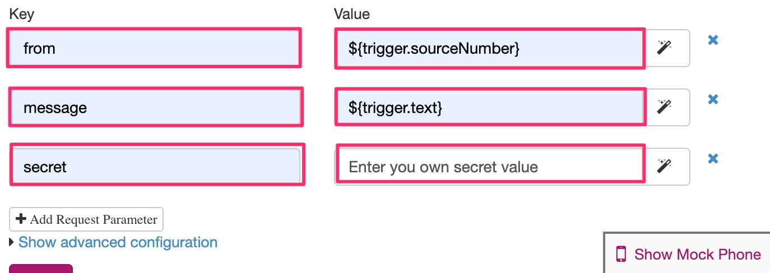Edit the ${trigger.text} value field
Screen dimensions: 770x273
489,107
